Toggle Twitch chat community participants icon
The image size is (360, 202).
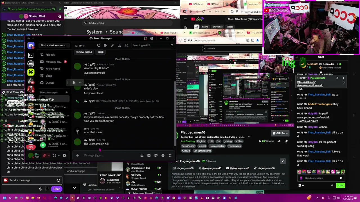pos(59,16)
